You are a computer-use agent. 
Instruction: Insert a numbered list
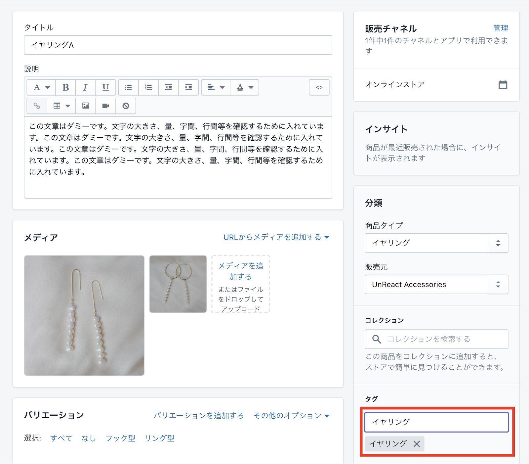tap(148, 87)
